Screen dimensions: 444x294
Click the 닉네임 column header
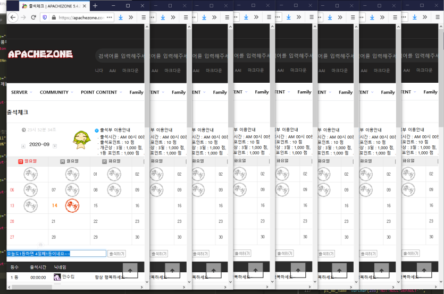point(60,267)
